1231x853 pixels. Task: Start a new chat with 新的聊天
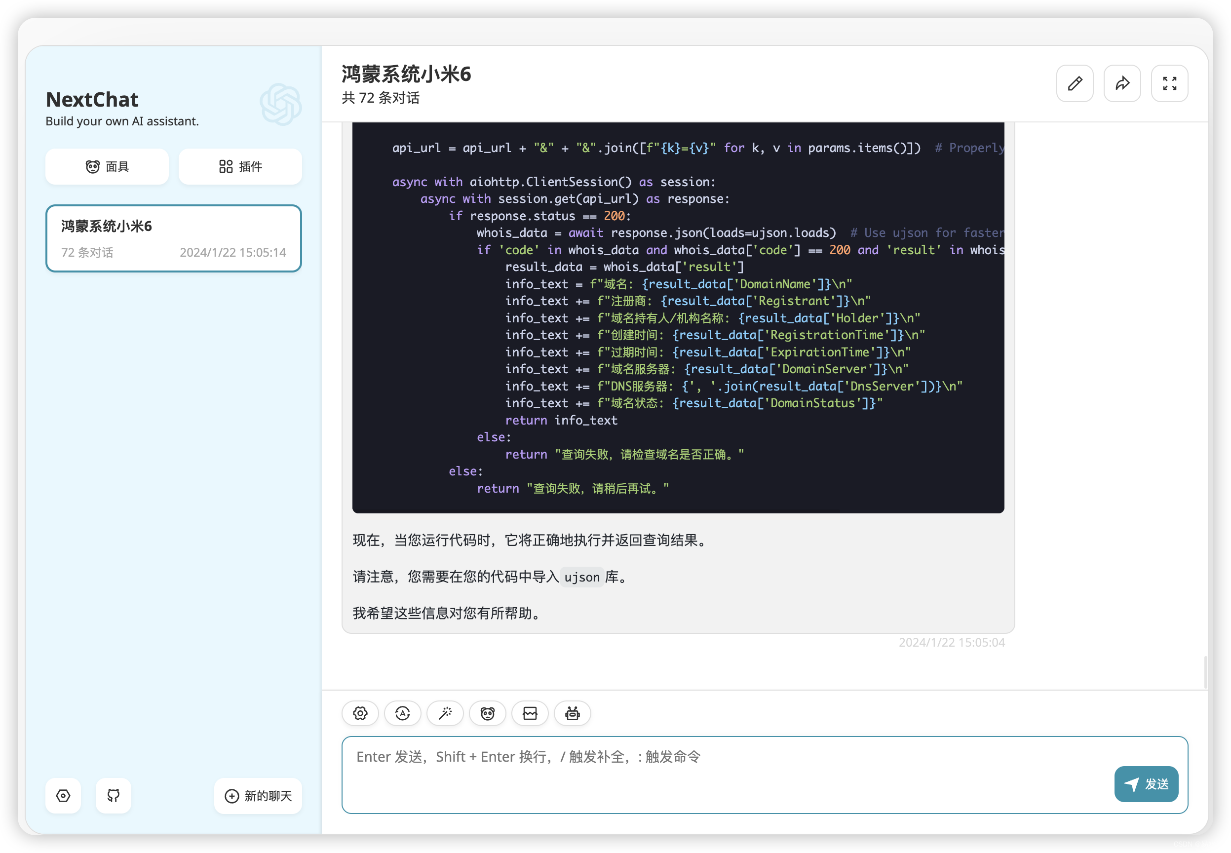(258, 796)
